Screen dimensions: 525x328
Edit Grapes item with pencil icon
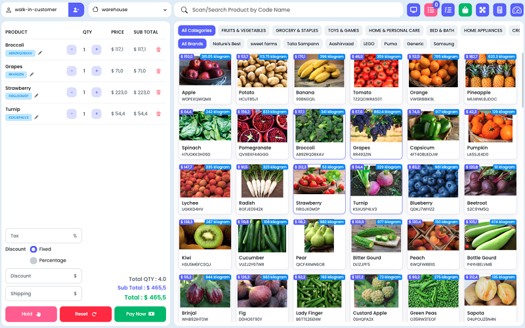(31, 74)
